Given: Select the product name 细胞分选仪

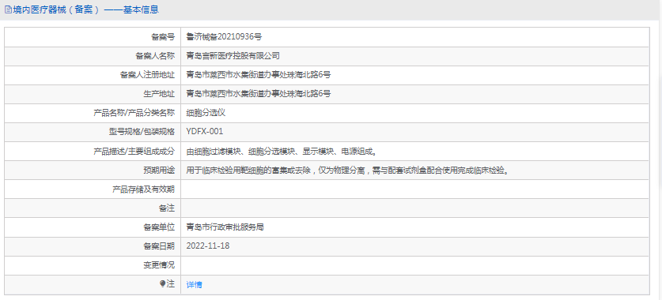Looking at the screenshot, I should (206, 112).
